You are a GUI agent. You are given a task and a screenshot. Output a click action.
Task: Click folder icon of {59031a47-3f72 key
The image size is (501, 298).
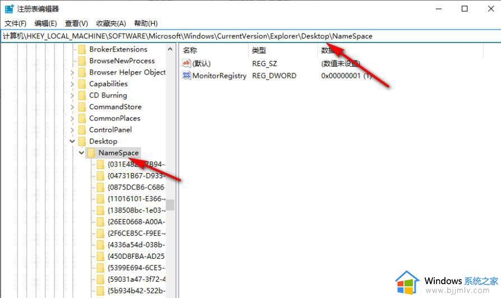pyautogui.click(x=100, y=279)
